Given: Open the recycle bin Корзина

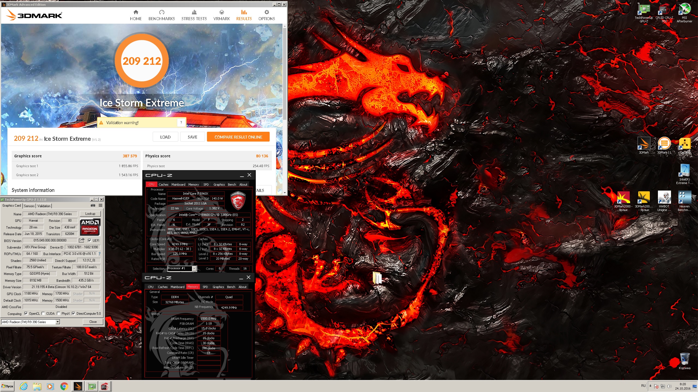Looking at the screenshot, I should point(684,361).
